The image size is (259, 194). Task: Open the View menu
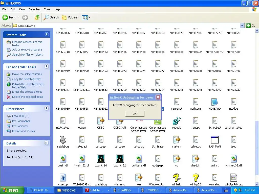click(x=22, y=9)
